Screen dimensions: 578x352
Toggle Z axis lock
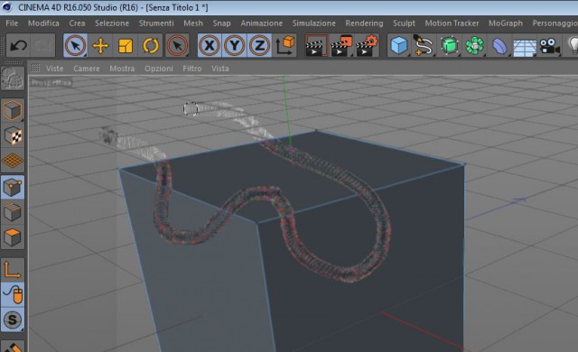coord(259,46)
